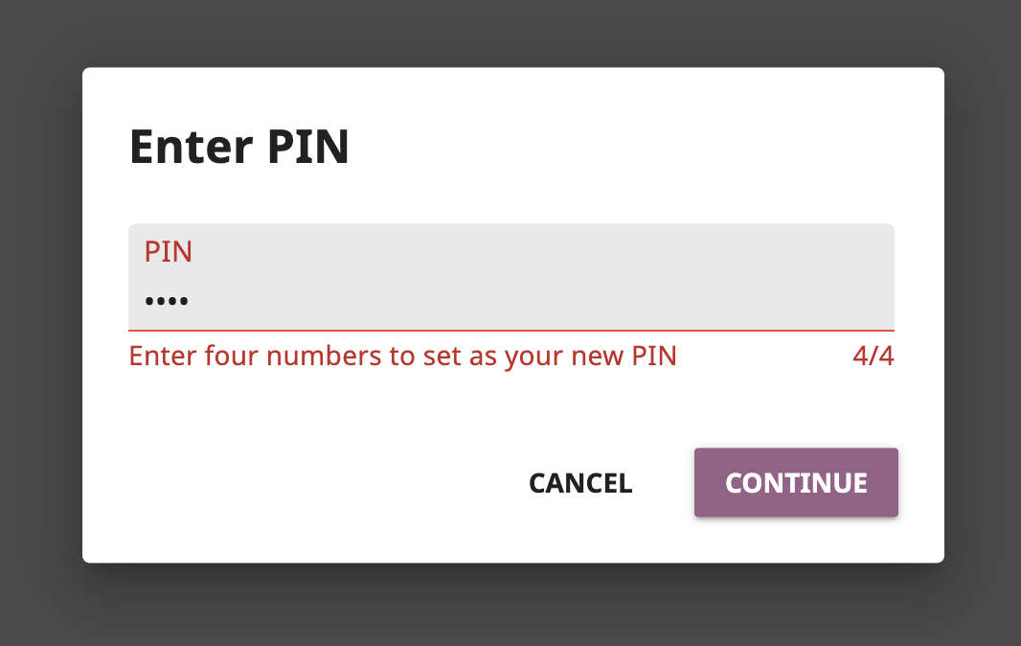The height and width of the screenshot is (646, 1021).
Task: Dismiss the PIN prompt via CANCEL
Action: [x=579, y=483]
